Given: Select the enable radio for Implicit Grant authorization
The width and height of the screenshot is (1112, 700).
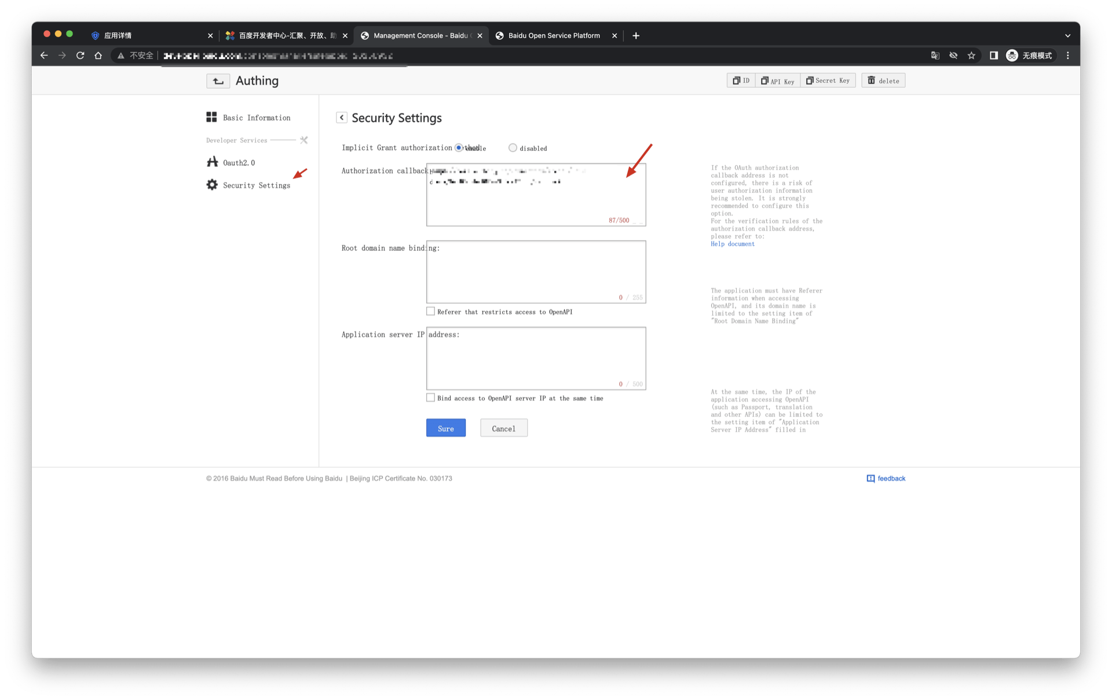Looking at the screenshot, I should (x=459, y=148).
